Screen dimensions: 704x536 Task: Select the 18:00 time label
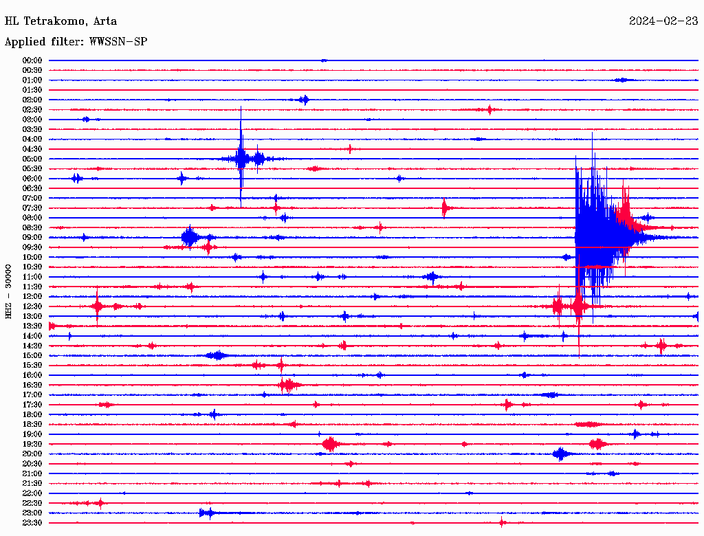[32, 414]
